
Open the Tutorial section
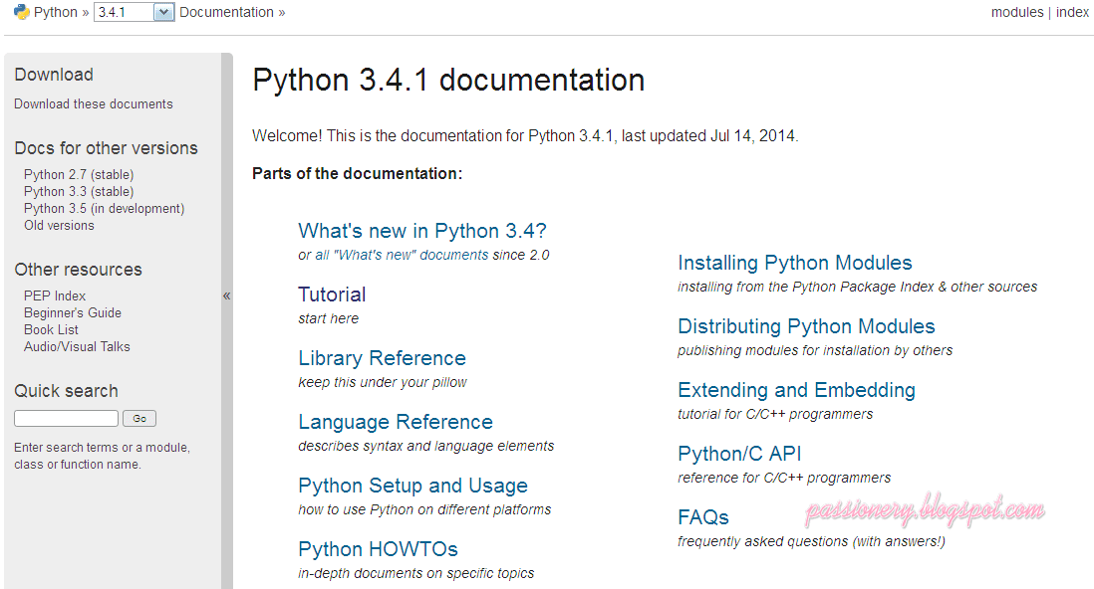pos(332,294)
